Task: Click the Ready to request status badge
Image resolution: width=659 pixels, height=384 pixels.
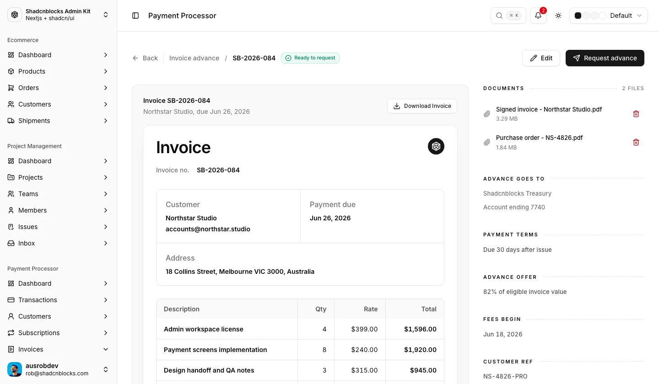Action: point(310,58)
